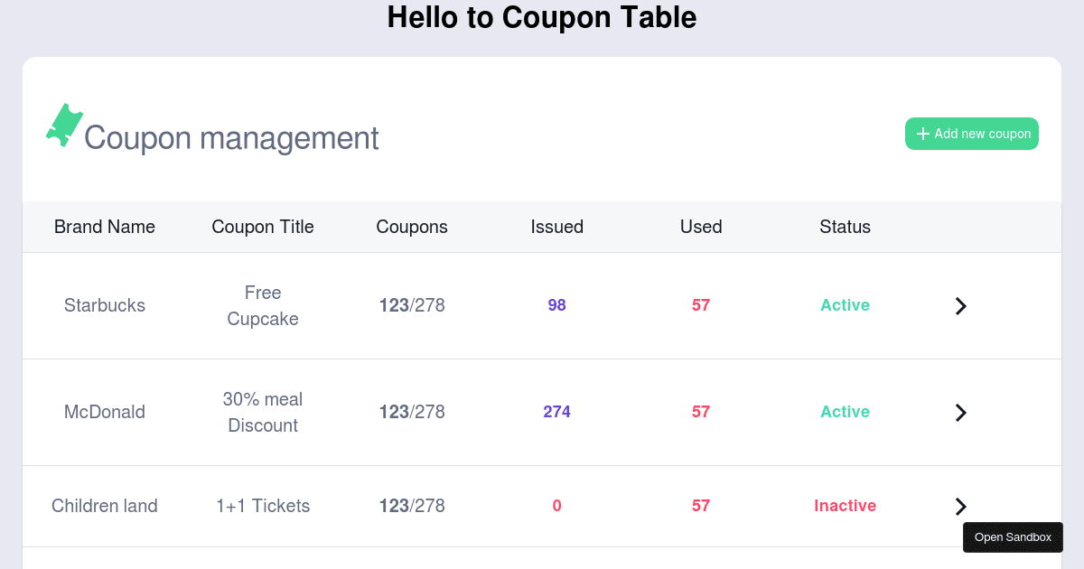Viewport: 1084px width, 569px height.
Task: Click the Coupon Title column header
Action: point(263,227)
